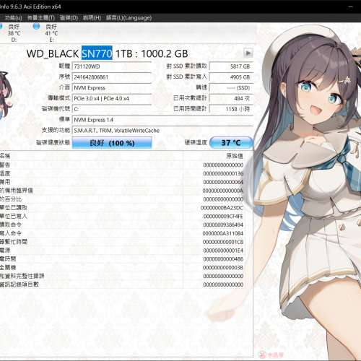
Task: Click the blue health status circle for E: drive
Action: (x=36, y=26)
